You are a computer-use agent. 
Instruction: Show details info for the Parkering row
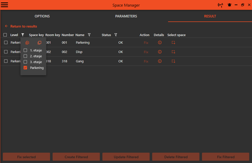[160, 43]
